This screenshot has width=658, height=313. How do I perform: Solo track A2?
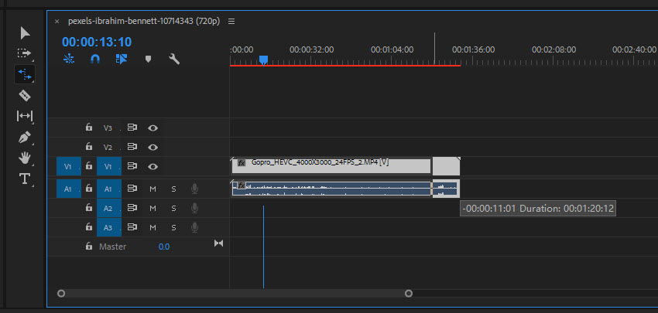pyautogui.click(x=173, y=208)
